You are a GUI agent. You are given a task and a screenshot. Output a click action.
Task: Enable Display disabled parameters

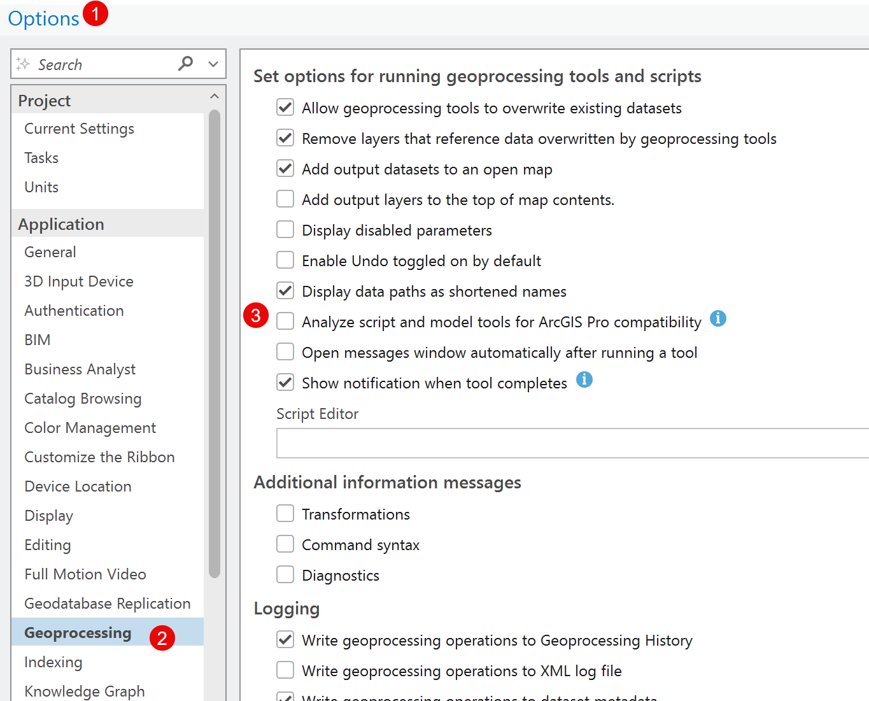pyautogui.click(x=285, y=229)
